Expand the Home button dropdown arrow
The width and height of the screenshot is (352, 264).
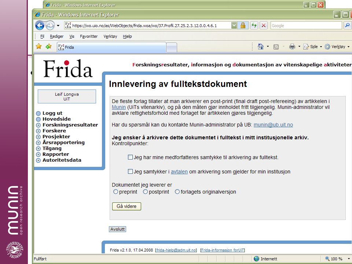point(268,47)
